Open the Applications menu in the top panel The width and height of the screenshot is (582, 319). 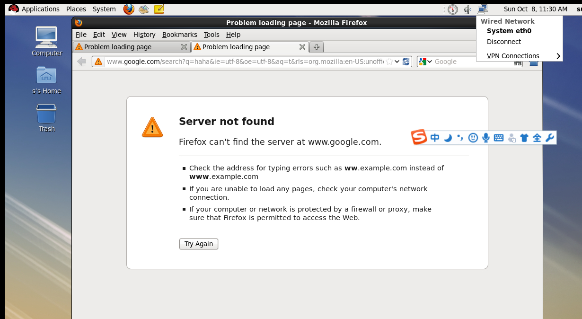pos(41,9)
